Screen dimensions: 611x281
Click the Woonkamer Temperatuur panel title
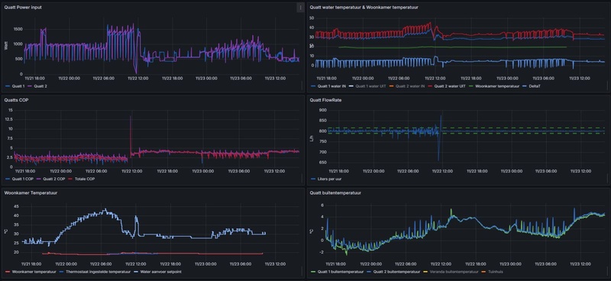pos(31,192)
